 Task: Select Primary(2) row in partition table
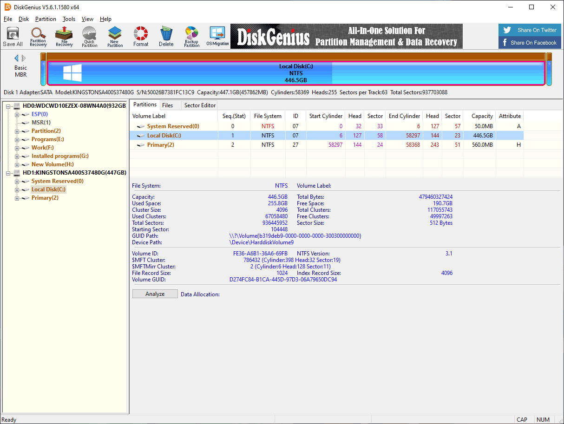(x=327, y=145)
